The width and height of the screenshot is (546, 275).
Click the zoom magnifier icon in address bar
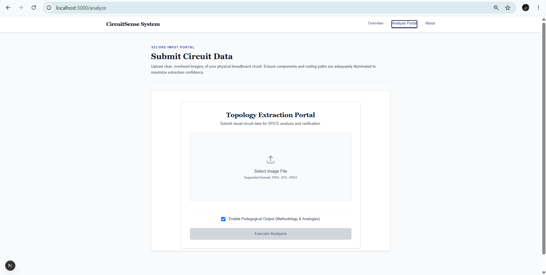tap(496, 8)
